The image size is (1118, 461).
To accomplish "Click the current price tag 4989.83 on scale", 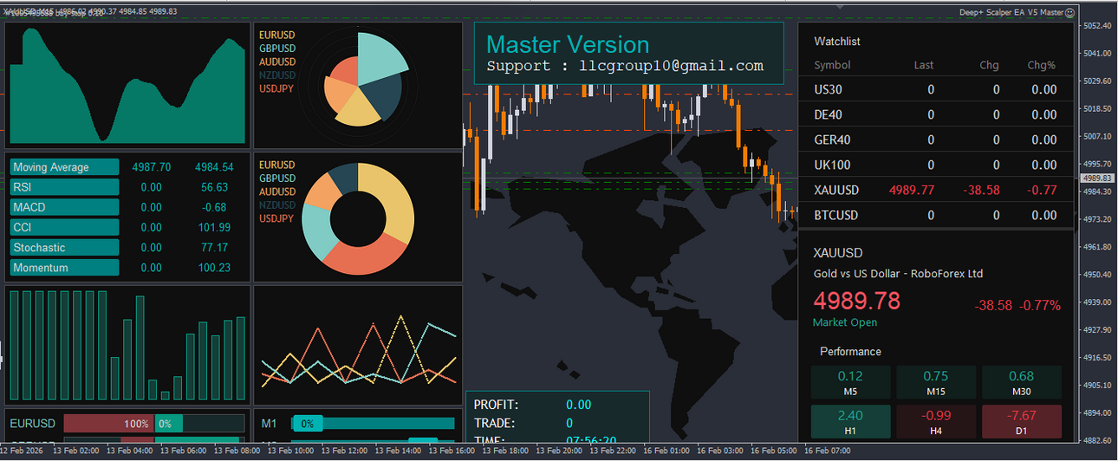I will point(1098,178).
